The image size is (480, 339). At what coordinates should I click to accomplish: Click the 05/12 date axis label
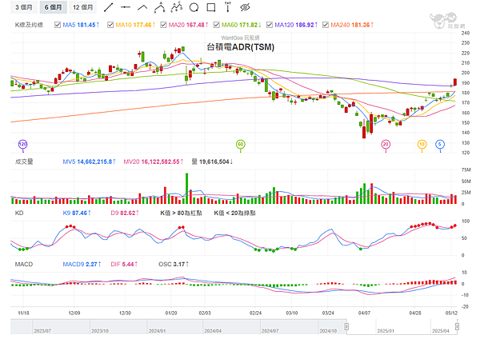[x=451, y=313]
